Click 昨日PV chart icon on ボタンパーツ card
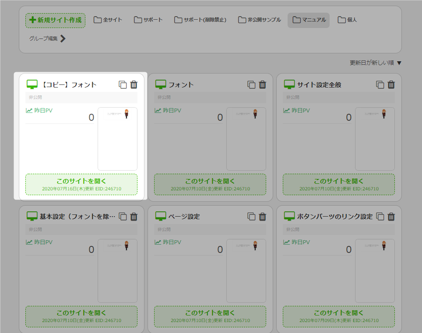 tap(286, 242)
